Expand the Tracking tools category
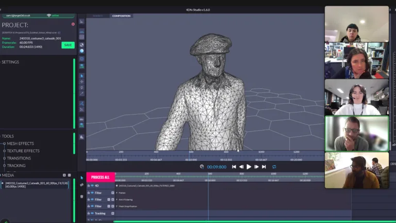The image size is (396, 223). pyautogui.click(x=16, y=166)
